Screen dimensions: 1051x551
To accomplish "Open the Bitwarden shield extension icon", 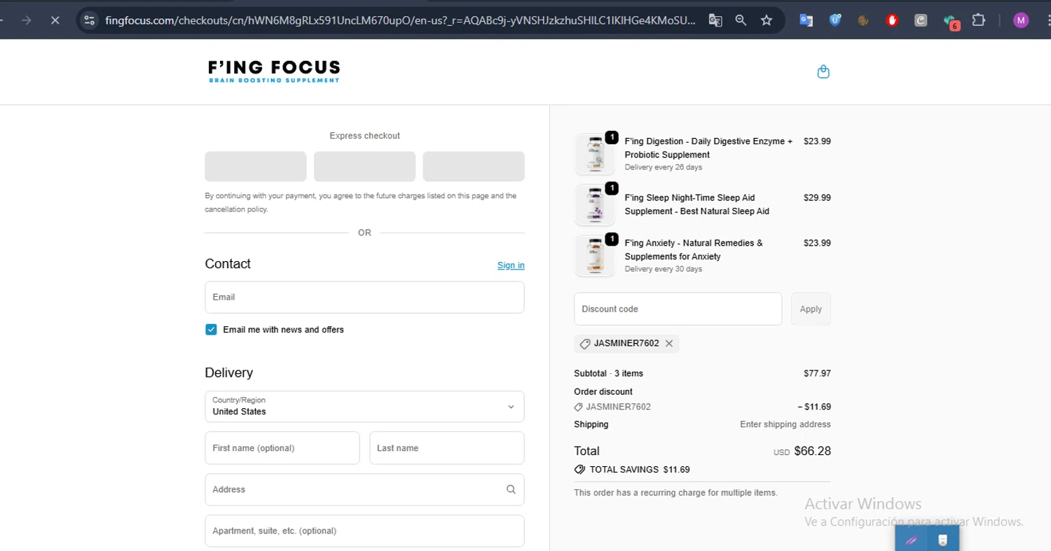I will point(835,20).
